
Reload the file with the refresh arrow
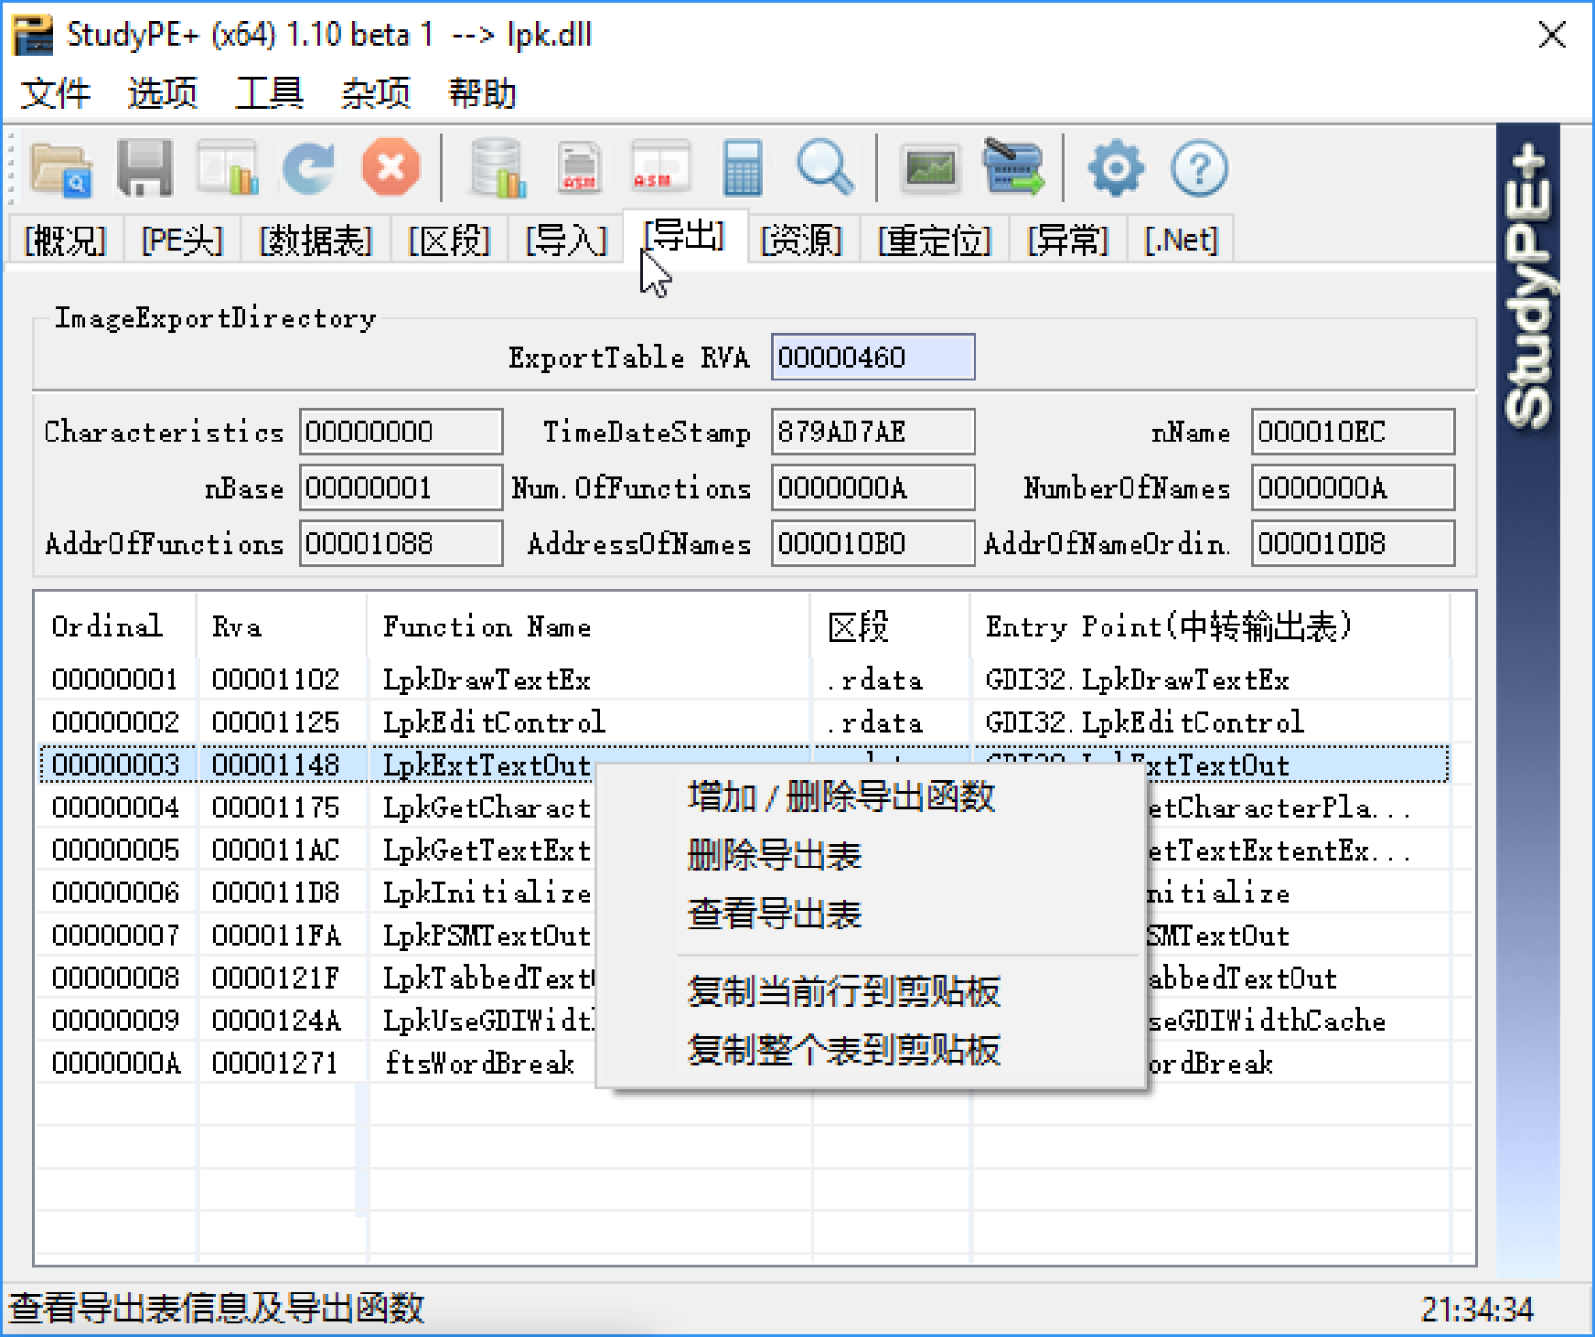pyautogui.click(x=308, y=168)
